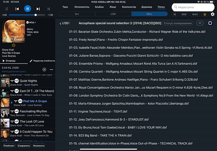This screenshot has height=151, width=217.
Task: Tap the Wi-Fi status icon
Action: click(198, 2)
